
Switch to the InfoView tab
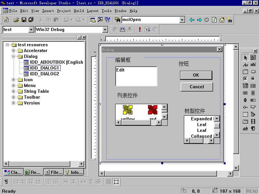(74, 172)
